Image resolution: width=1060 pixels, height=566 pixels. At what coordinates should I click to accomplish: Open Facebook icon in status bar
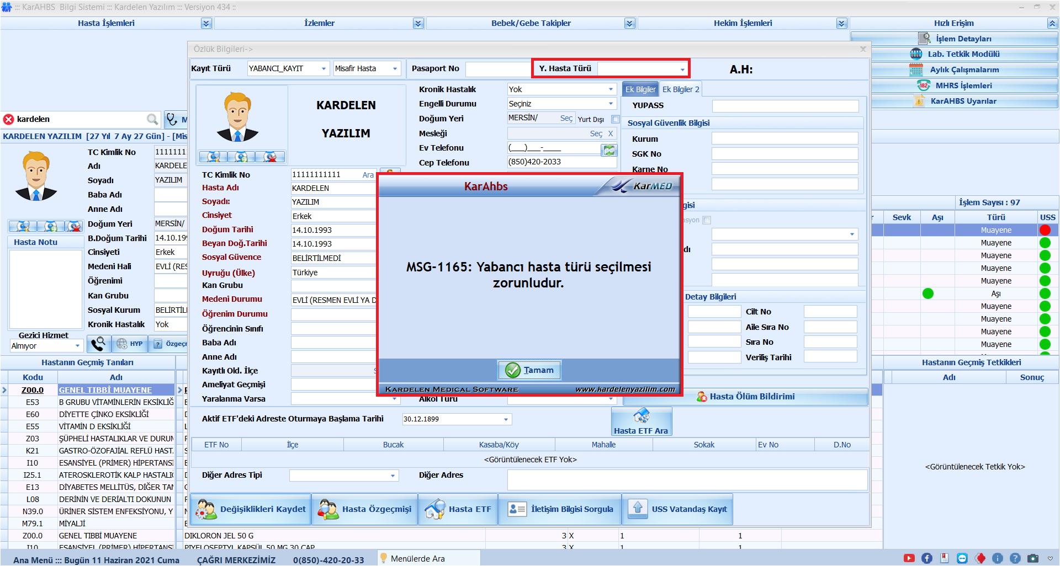coord(926,558)
